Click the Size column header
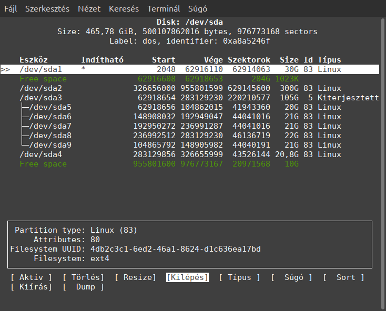The height and width of the screenshot is (311, 386). tap(289, 60)
